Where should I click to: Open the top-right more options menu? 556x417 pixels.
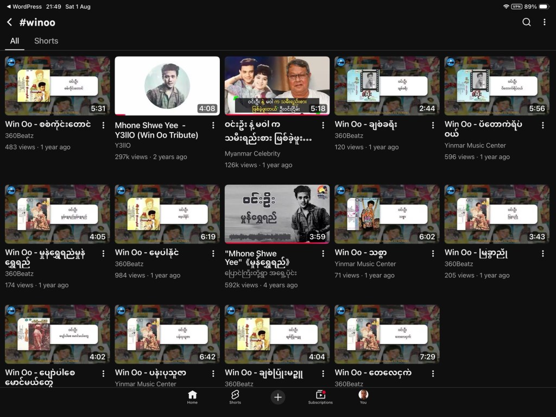point(544,22)
